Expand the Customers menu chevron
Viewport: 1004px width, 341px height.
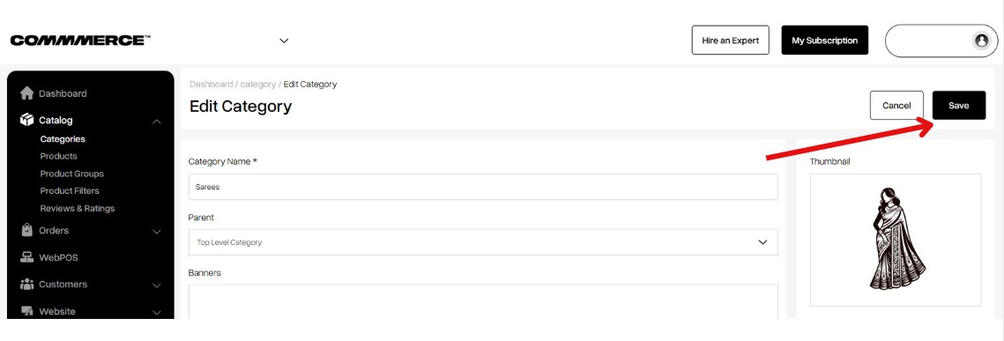pos(157,285)
